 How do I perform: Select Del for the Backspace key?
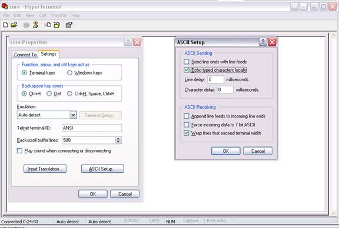[49, 93]
